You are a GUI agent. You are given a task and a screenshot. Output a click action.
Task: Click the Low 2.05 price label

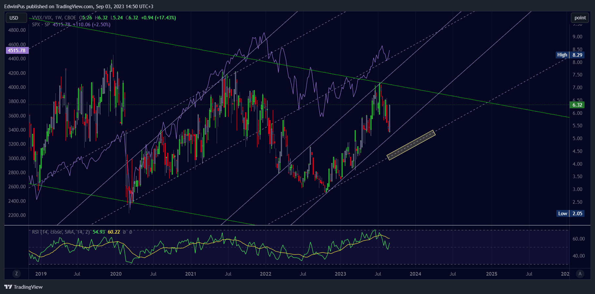pyautogui.click(x=570, y=214)
